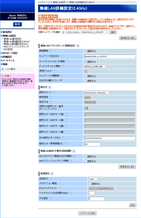Screen dimensions: 141x218
Task: Open help icon next to ネットワーク名(SSID)
Action: tap(61, 56)
